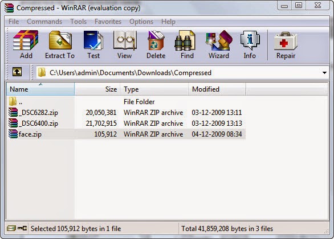The width and height of the screenshot is (334, 239).
Task: Click 'Selected 105,912 bytes in 1 file' status
Action: pos(76,229)
